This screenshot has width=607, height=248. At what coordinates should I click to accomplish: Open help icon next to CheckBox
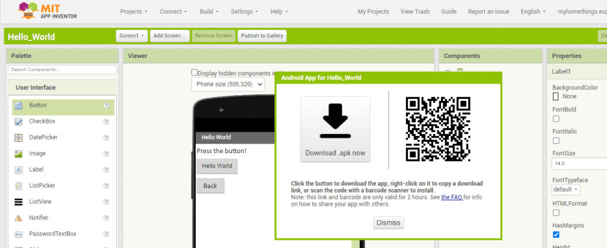(x=107, y=122)
